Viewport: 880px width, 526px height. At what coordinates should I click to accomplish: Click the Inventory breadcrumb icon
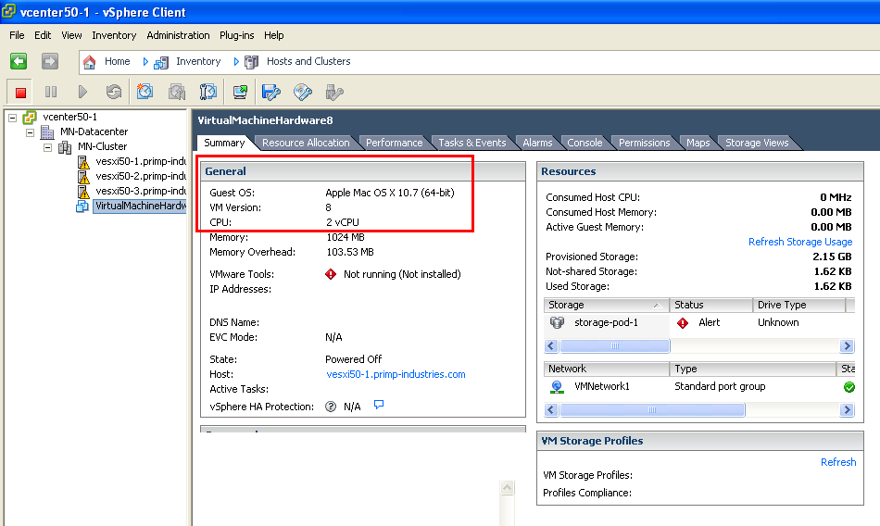click(x=161, y=62)
